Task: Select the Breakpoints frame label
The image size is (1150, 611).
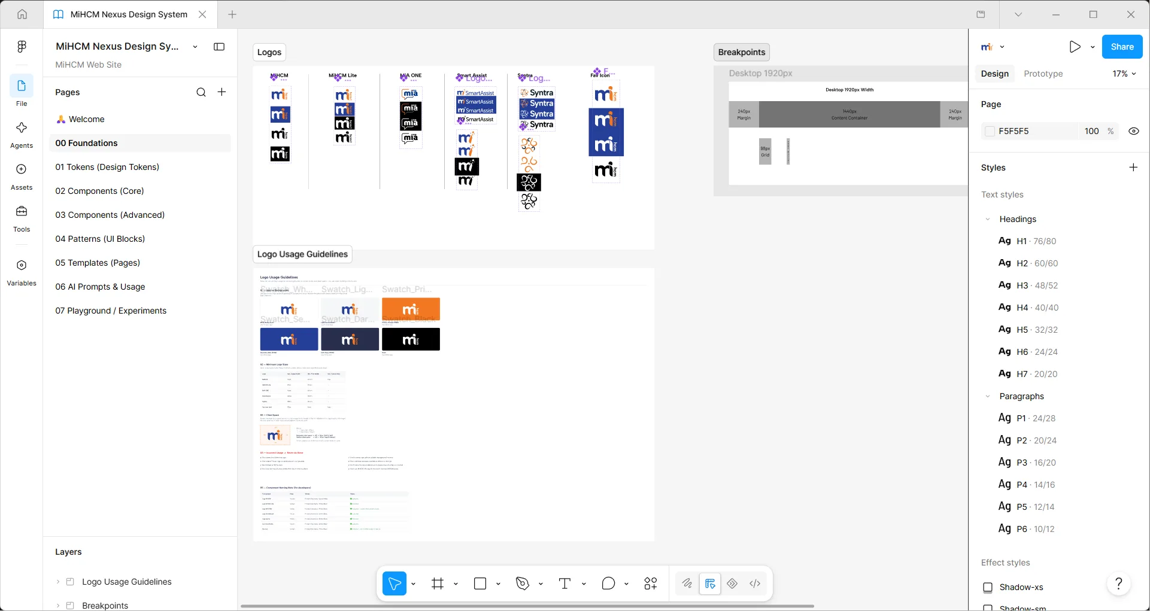Action: point(742,52)
